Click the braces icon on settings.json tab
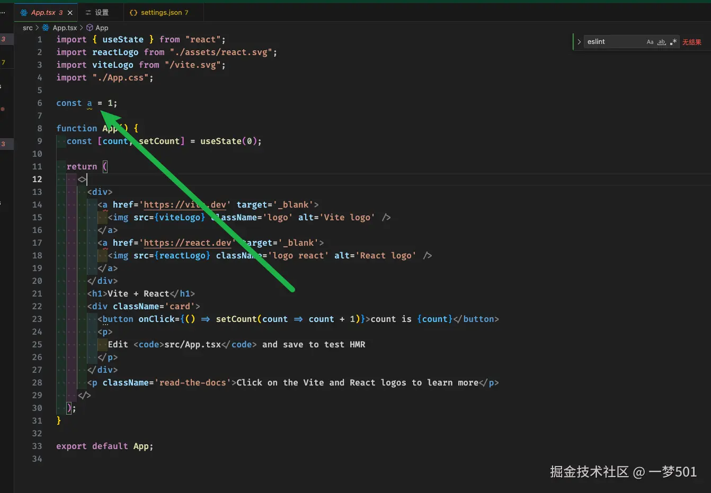Screen dimensions: 711x493 (x=134, y=13)
